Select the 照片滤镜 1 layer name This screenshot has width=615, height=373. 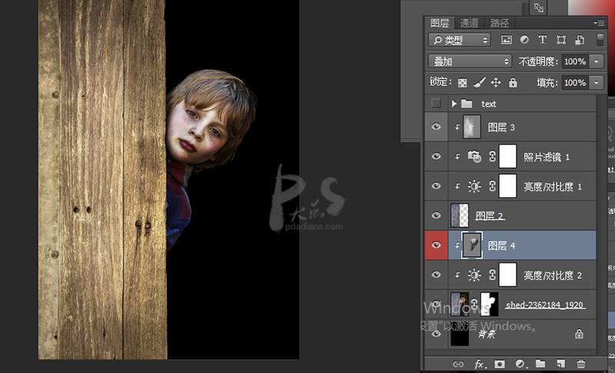pyautogui.click(x=547, y=157)
